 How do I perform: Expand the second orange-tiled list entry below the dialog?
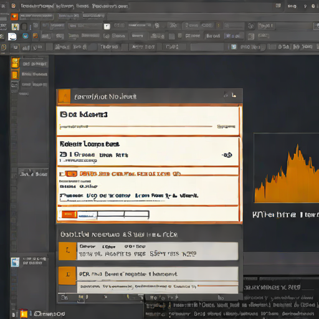pyautogui.click(x=148, y=280)
